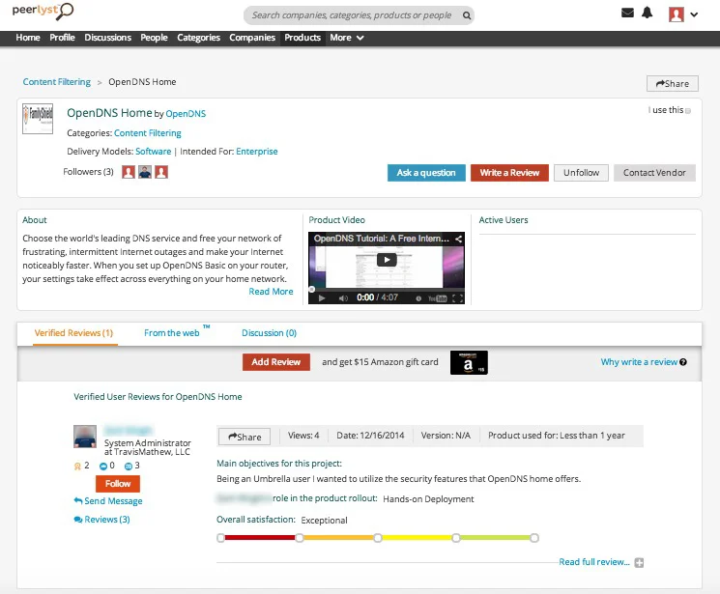Click the top Share button
720x594 pixels.
click(x=673, y=83)
